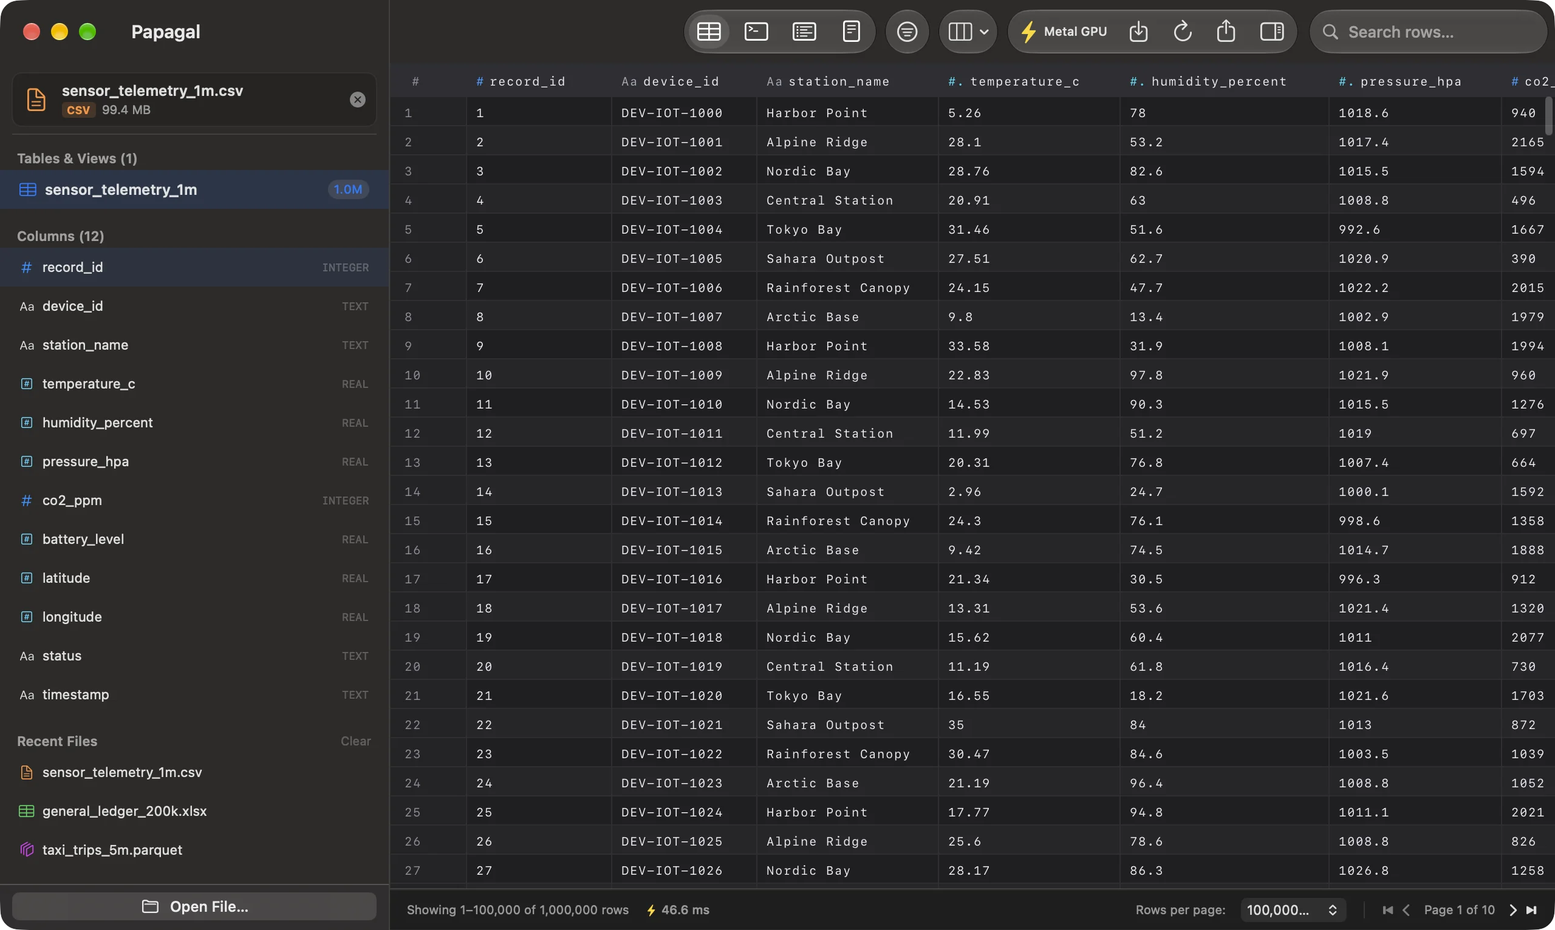
Task: Go to the first page
Action: click(x=1387, y=909)
